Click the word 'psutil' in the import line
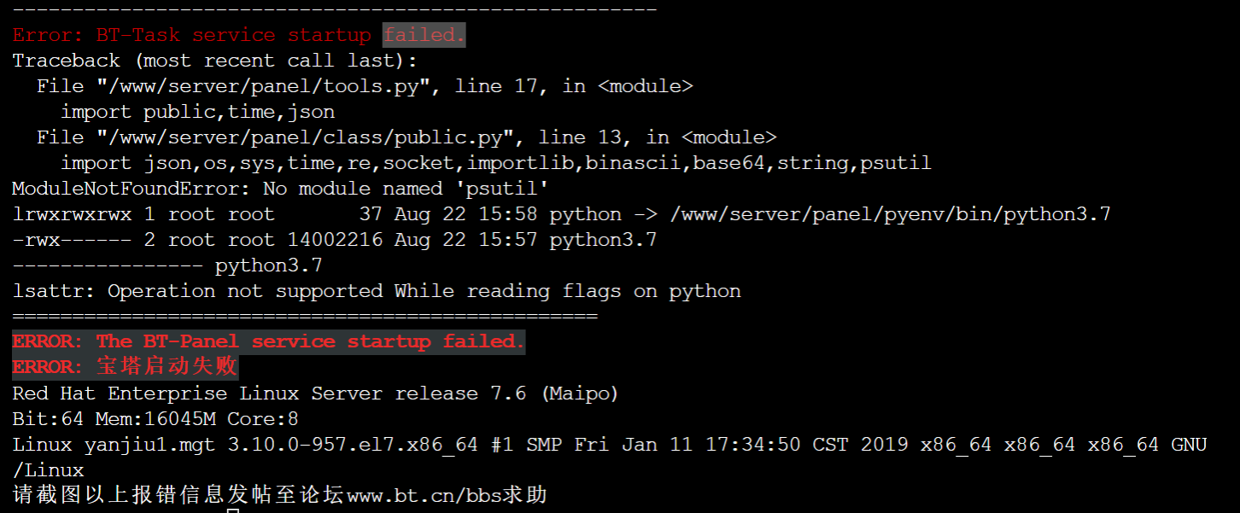 pos(895,163)
